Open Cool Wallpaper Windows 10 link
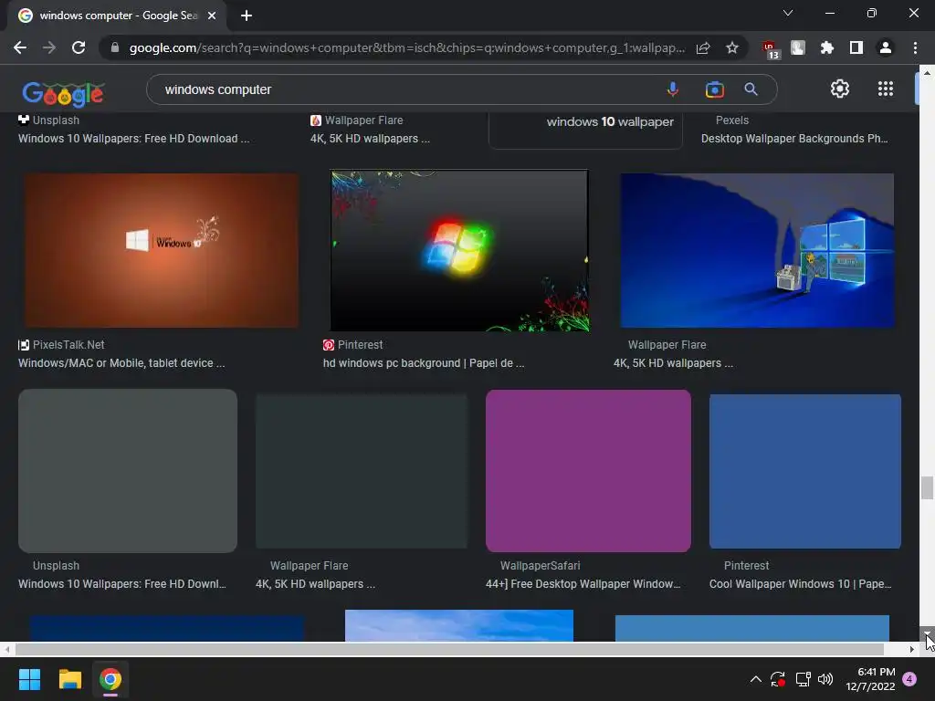The image size is (935, 701). tap(800, 584)
